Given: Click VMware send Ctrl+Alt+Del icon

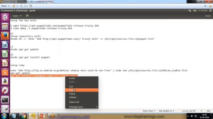Looking at the screenshot, I should click(21, 6).
